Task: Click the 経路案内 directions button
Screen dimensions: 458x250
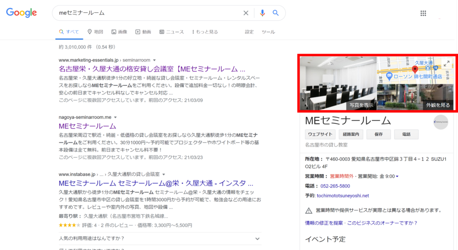Action: (351, 134)
